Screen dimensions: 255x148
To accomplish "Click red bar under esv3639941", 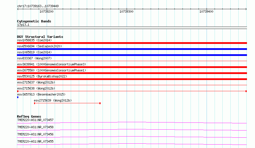I will point(132,67).
